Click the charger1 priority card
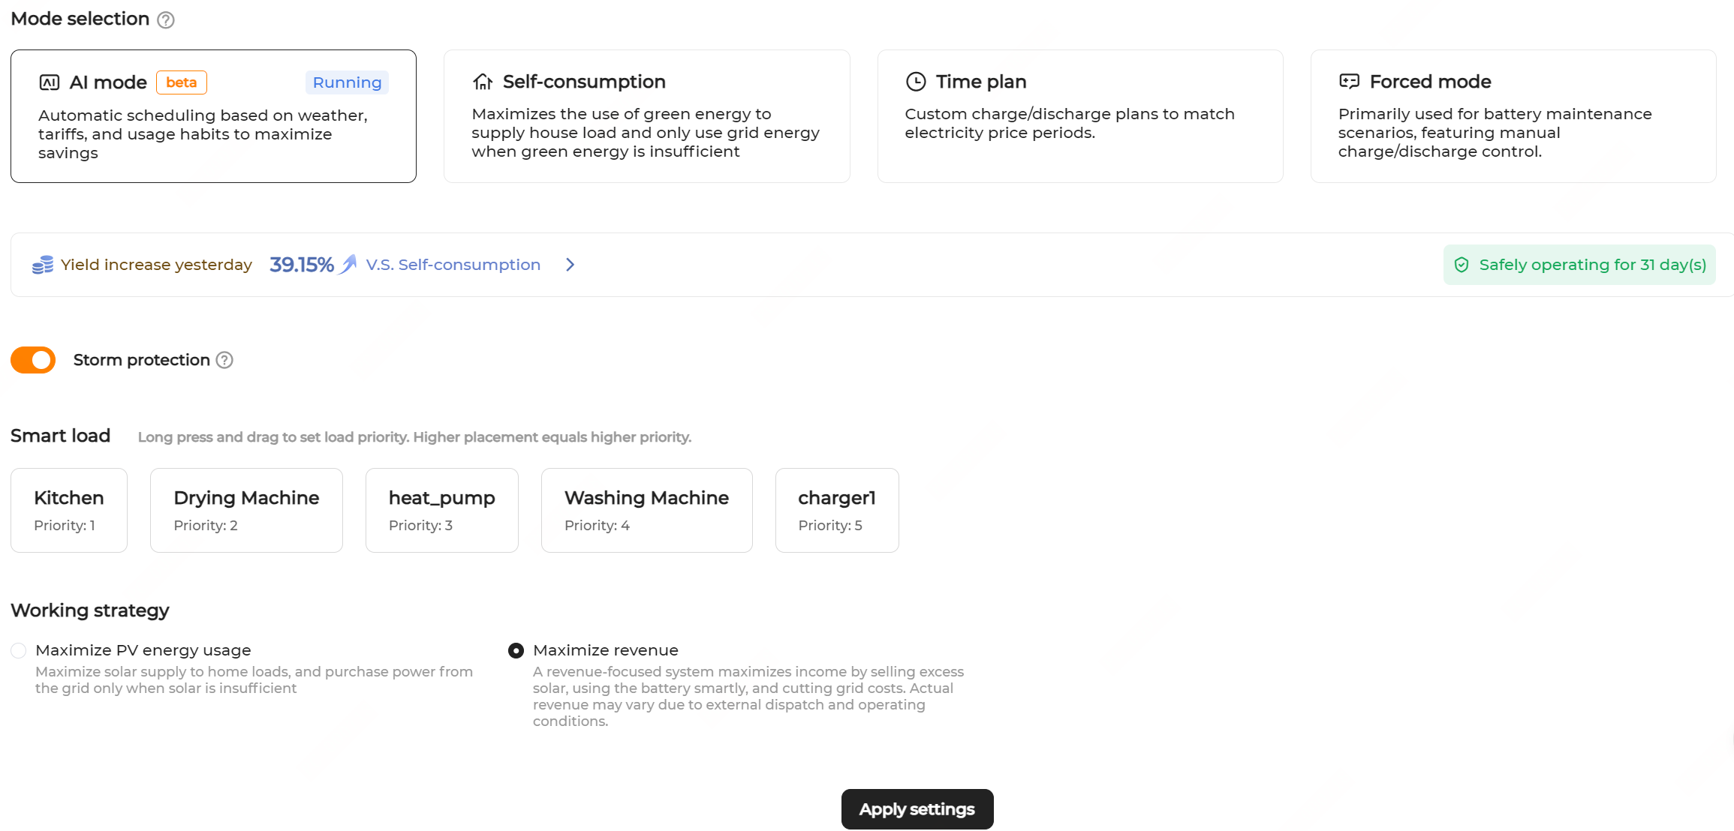 (x=836, y=510)
